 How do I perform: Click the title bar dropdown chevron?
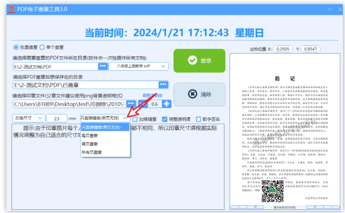[x=330, y=9]
